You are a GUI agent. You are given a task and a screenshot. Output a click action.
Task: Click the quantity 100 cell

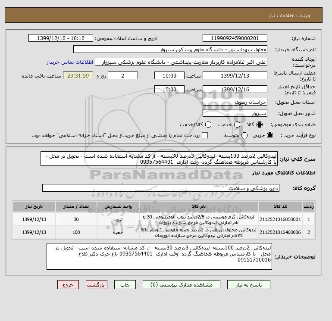[76, 232]
